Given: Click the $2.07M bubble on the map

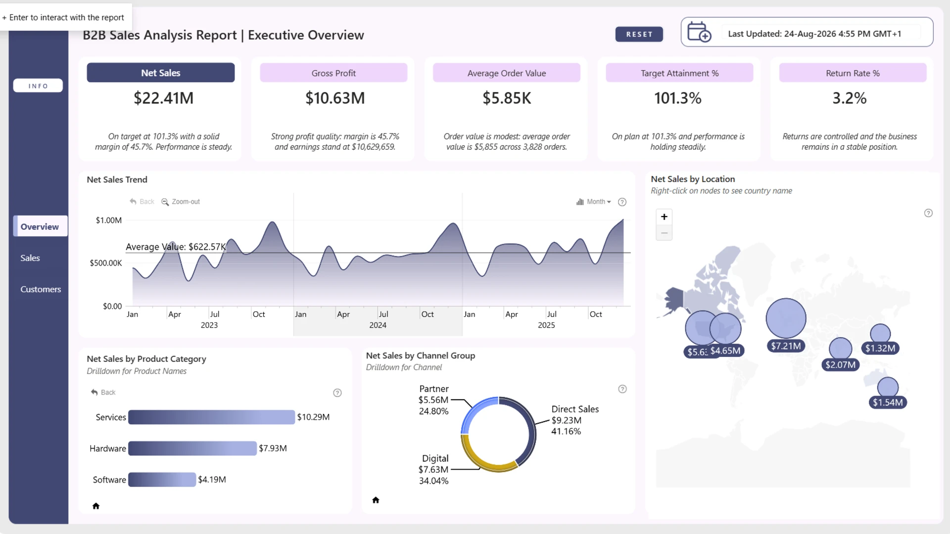Looking at the screenshot, I should [x=840, y=349].
